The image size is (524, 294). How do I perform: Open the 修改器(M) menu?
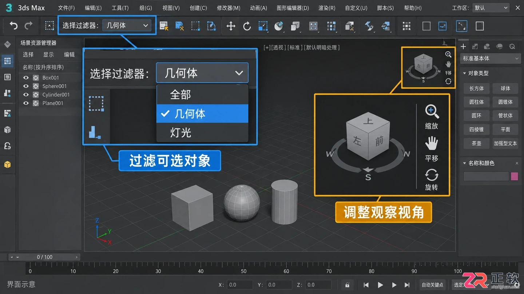229,8
